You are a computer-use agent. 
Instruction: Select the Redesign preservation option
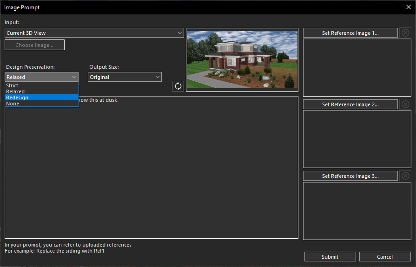click(x=42, y=98)
